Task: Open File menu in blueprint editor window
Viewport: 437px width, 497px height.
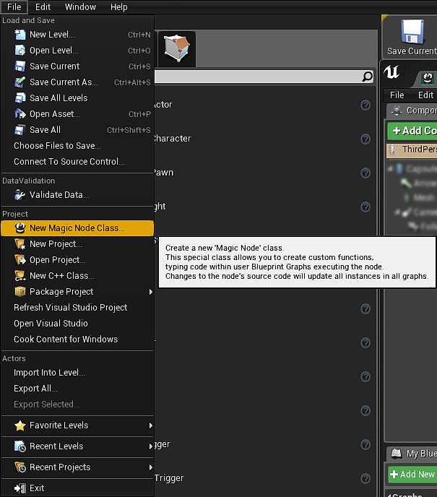Action: tap(397, 95)
